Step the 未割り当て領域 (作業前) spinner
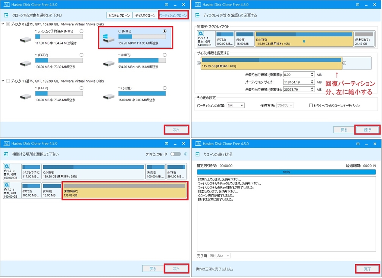The width and height of the screenshot is (382, 278). 312,75
